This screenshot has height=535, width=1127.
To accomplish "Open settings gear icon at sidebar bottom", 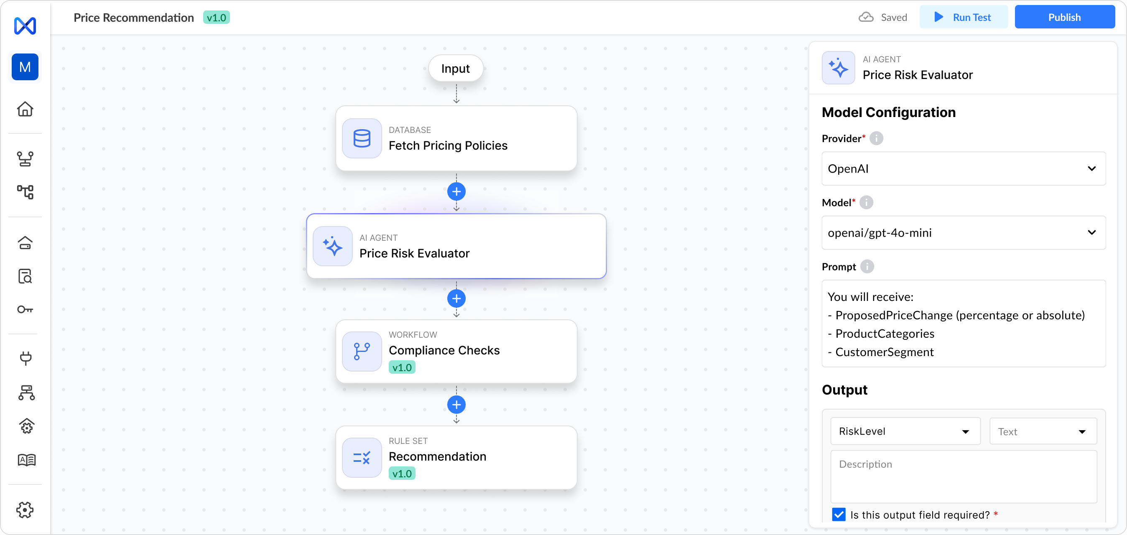I will tap(25, 510).
